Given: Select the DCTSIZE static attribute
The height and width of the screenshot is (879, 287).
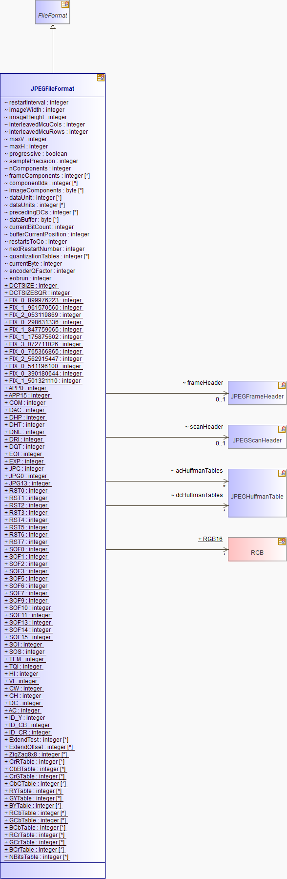Looking at the screenshot, I should click(31, 286).
